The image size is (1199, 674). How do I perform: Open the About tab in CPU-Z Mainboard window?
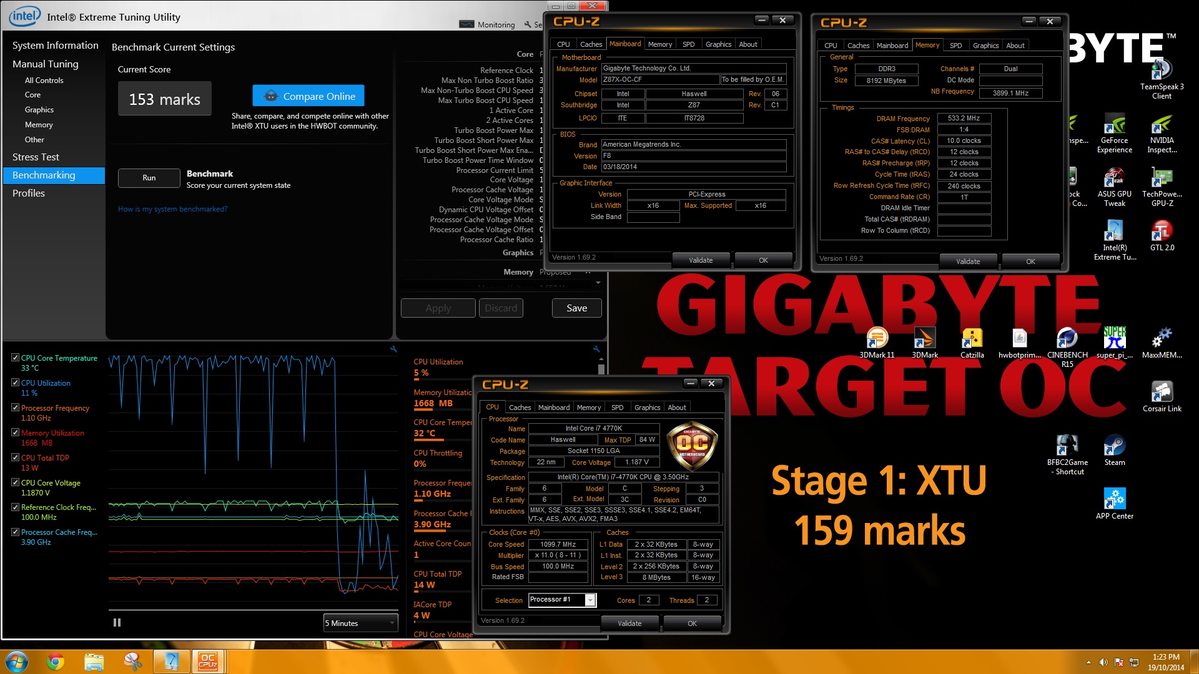[x=748, y=44]
